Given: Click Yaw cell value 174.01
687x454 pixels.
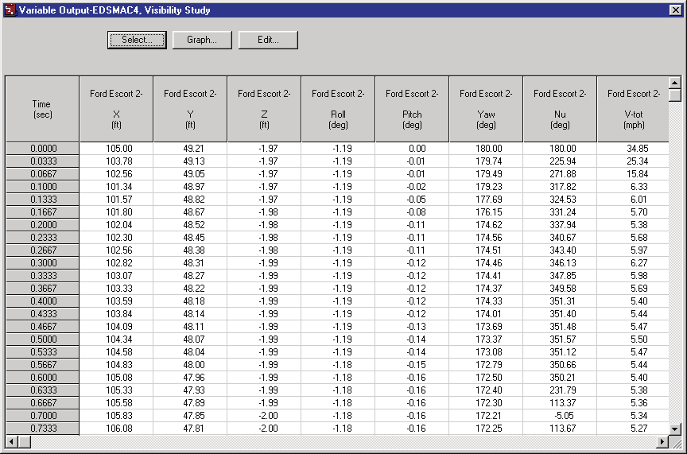Looking at the screenshot, I should pyautogui.click(x=487, y=314).
